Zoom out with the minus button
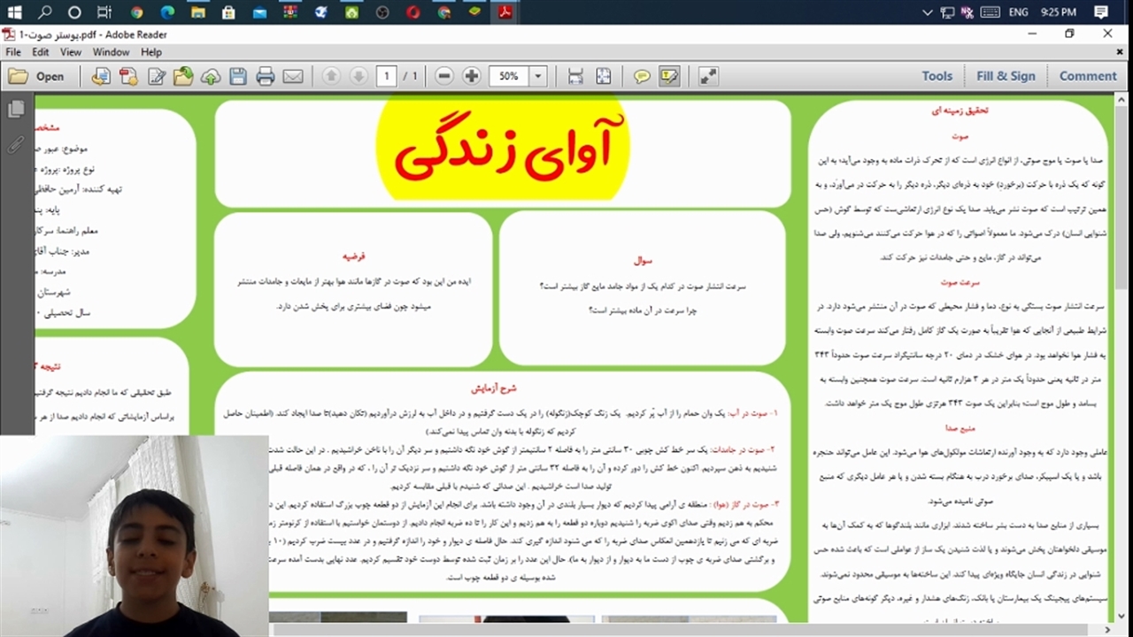This screenshot has height=637, width=1133. (444, 76)
